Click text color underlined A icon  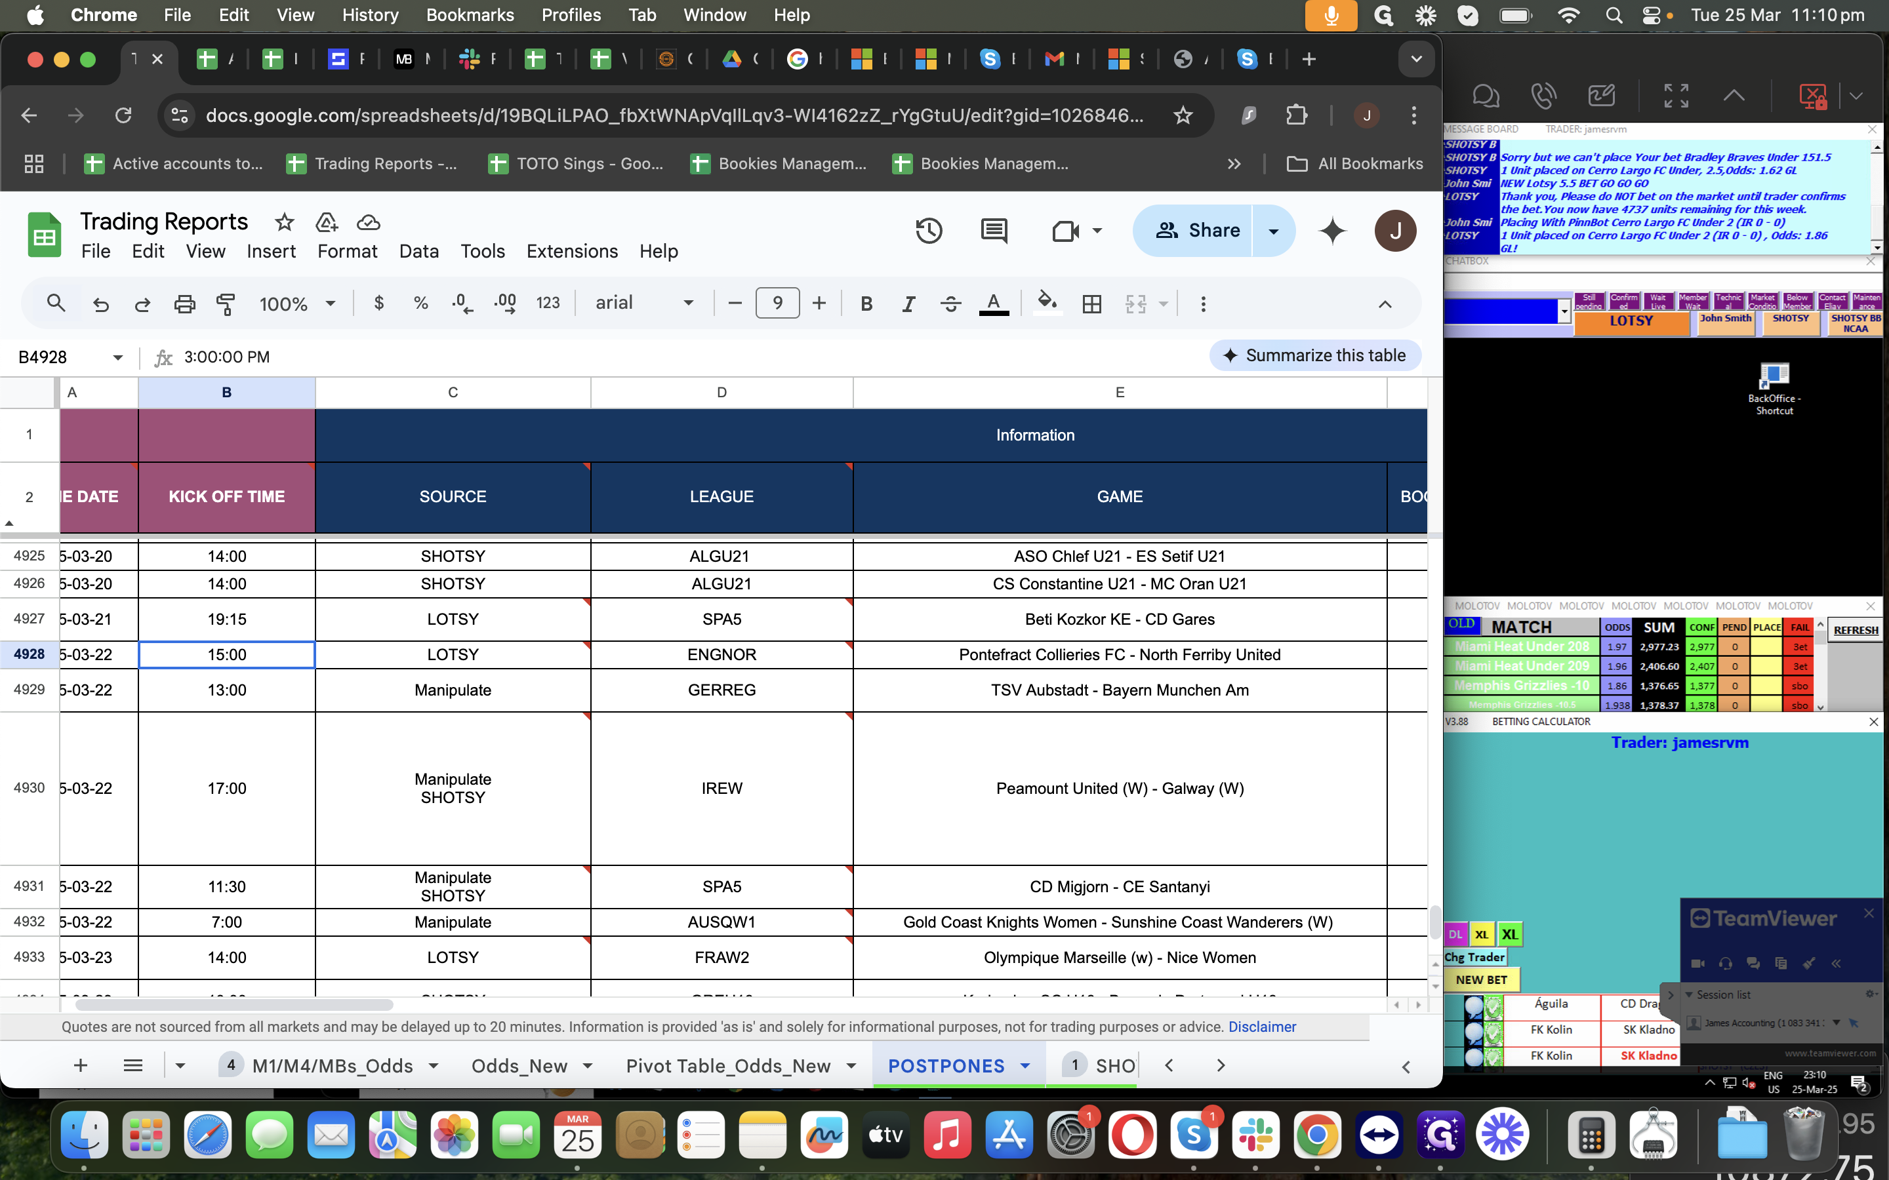[994, 304]
